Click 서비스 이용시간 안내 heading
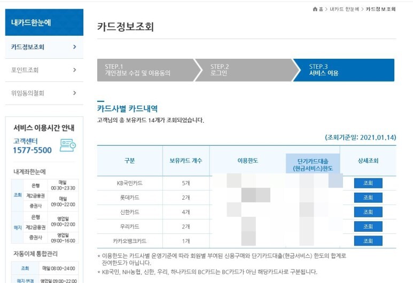Screen dimensions: 413x283 [44, 128]
